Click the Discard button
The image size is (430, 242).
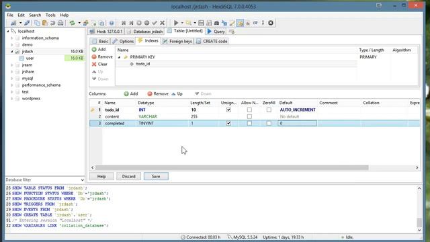128,176
